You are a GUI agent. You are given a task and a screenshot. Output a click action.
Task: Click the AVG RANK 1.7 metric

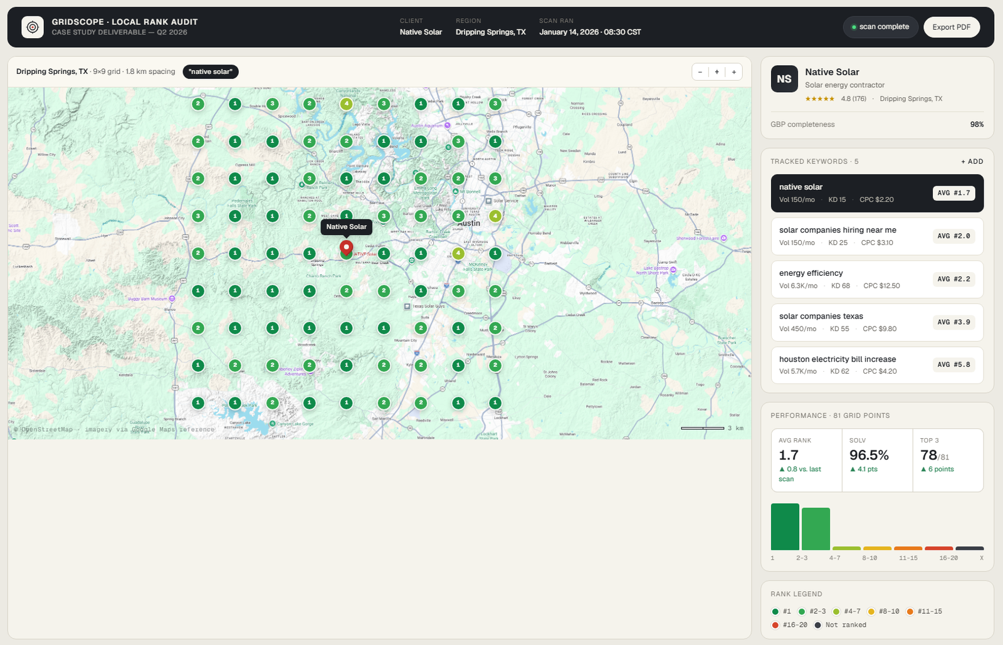click(806, 460)
